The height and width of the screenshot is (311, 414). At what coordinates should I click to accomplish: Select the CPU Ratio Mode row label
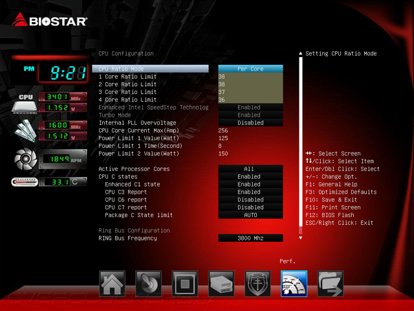(150, 69)
